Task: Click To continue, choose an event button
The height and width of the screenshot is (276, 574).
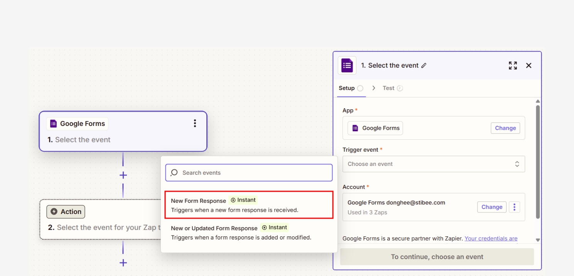Action: tap(437, 257)
